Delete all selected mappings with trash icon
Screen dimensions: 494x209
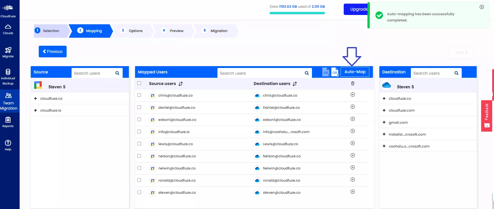pyautogui.click(x=353, y=83)
